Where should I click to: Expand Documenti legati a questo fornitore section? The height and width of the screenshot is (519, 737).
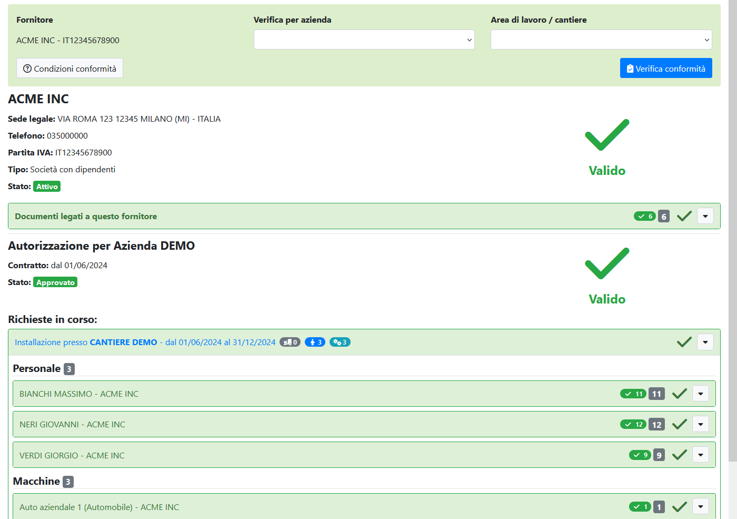pyautogui.click(x=705, y=216)
